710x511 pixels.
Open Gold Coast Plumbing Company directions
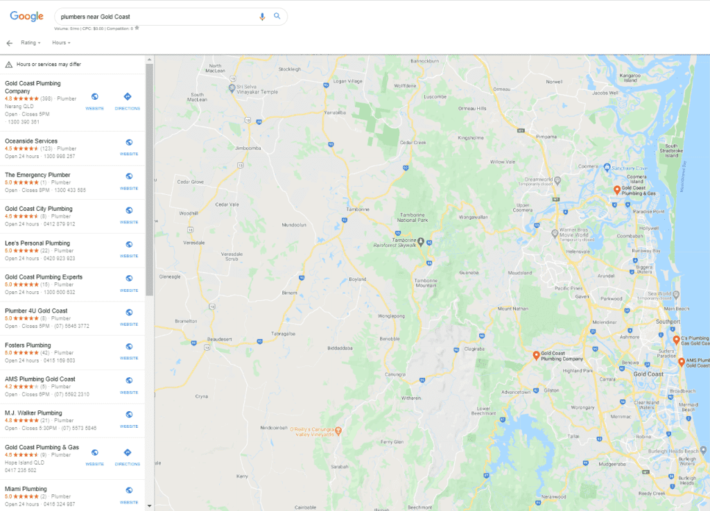(128, 100)
